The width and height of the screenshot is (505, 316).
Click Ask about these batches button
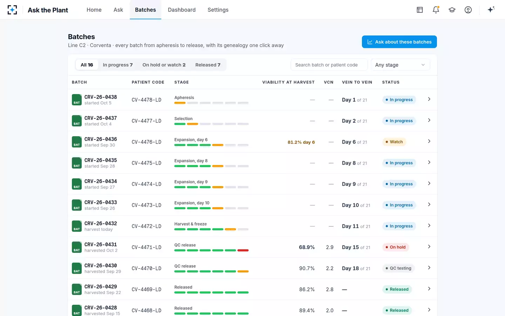click(x=399, y=42)
